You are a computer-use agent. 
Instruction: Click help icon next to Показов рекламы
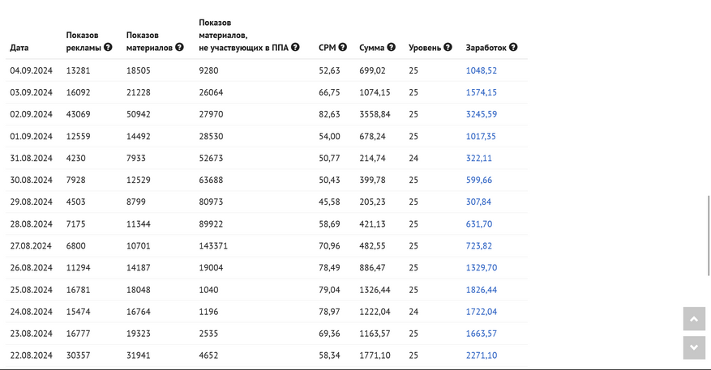(108, 48)
